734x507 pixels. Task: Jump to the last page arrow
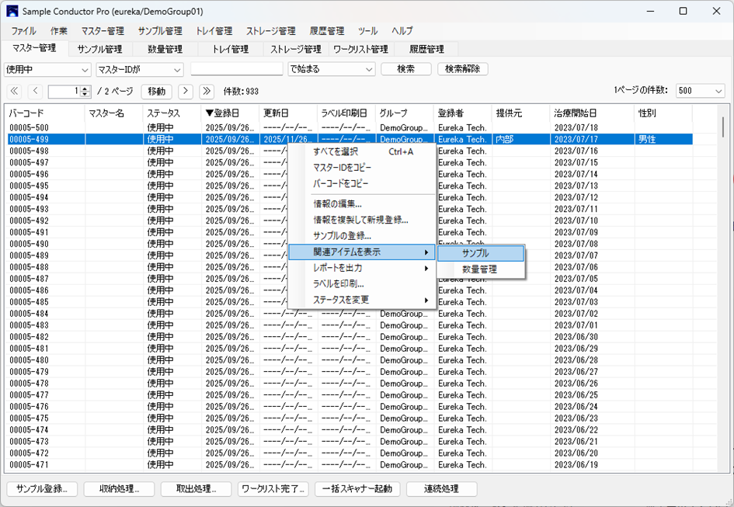pyautogui.click(x=206, y=92)
